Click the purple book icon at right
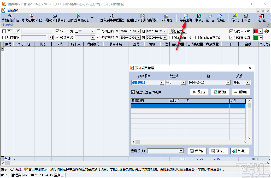Screen dimensions: 271x178 click(x=267, y=31)
